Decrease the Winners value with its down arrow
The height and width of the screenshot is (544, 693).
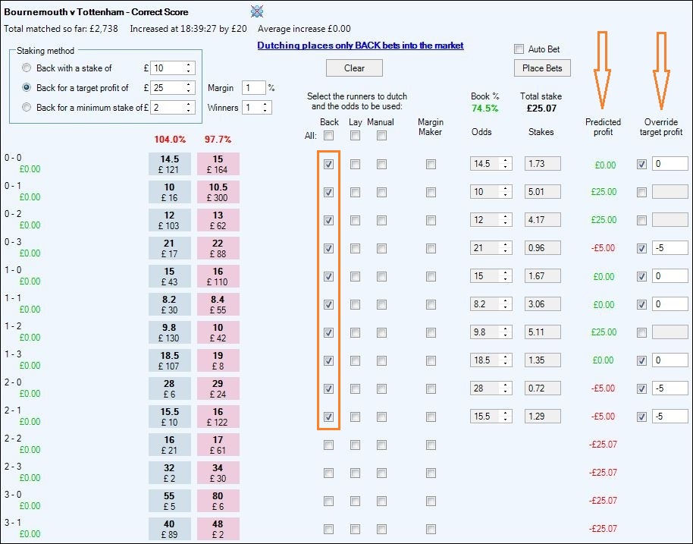(263, 111)
